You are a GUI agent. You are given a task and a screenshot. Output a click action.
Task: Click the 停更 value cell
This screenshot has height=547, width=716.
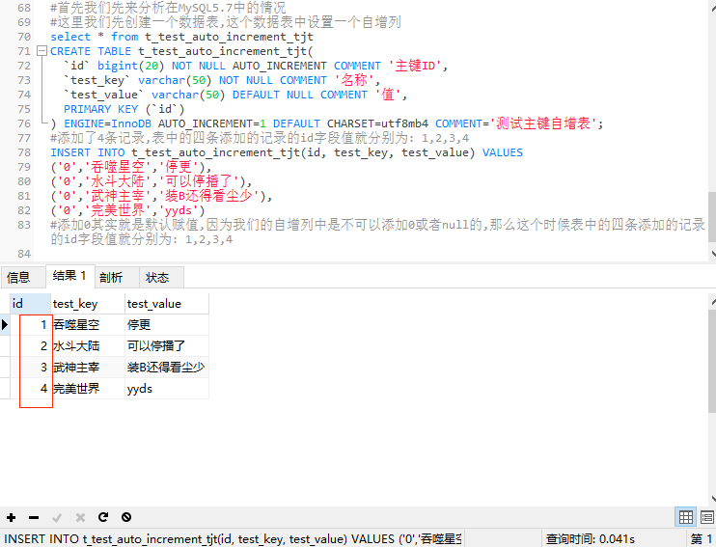(x=167, y=325)
